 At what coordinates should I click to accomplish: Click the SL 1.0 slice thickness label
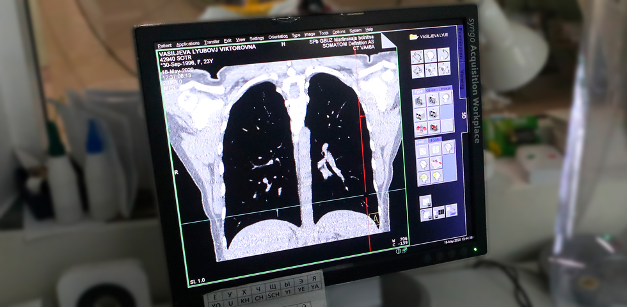[x=198, y=281]
